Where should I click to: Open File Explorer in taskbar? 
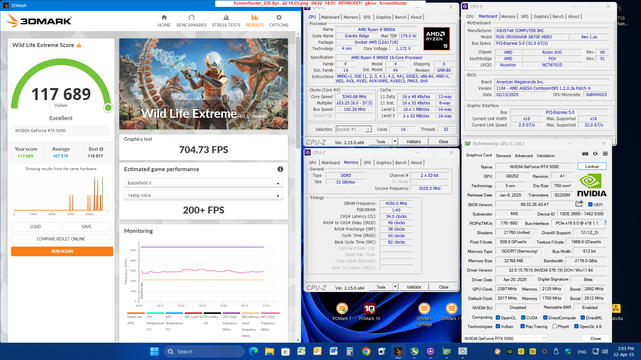pos(269,351)
